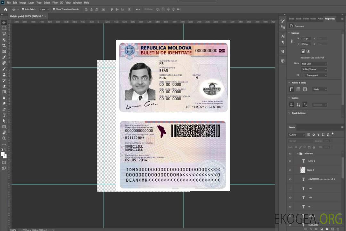Select the Zoom tool

(4, 138)
